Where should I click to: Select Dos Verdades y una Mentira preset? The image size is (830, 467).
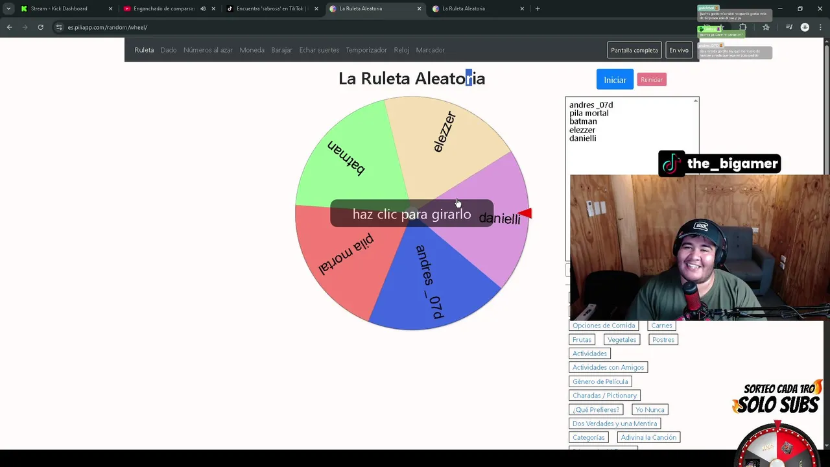615,424
